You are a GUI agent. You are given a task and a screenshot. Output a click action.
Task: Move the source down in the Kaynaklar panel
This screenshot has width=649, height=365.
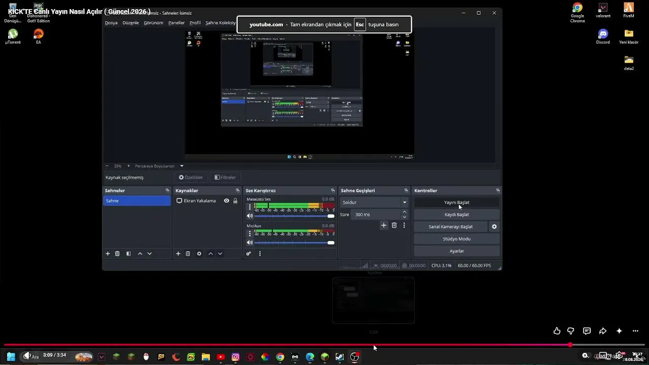[220, 253]
